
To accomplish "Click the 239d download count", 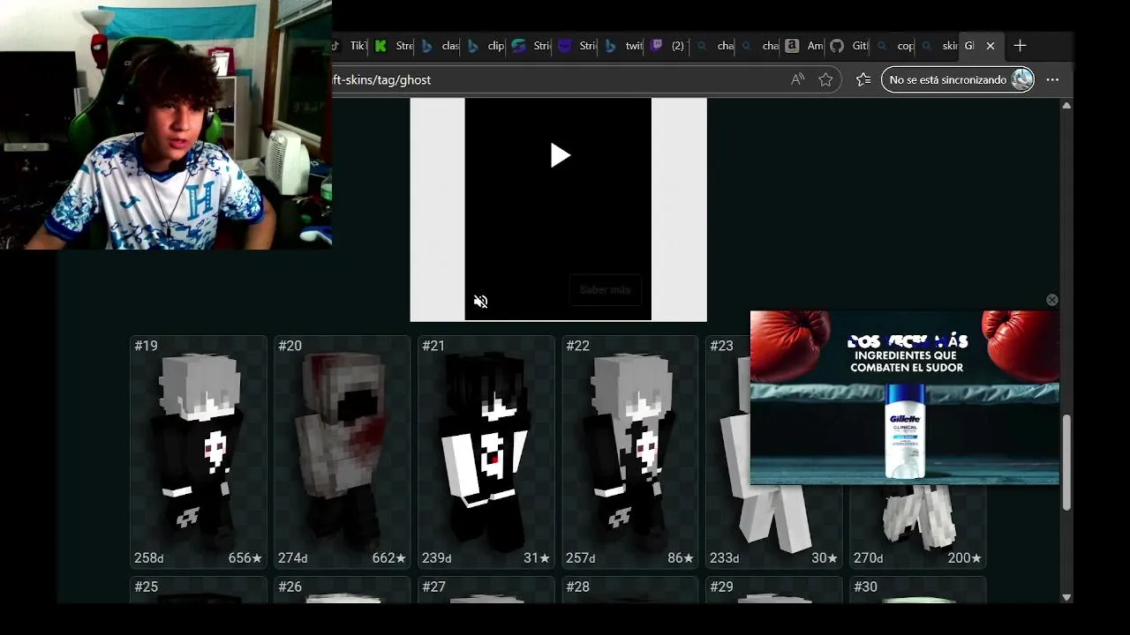I will pyautogui.click(x=437, y=558).
